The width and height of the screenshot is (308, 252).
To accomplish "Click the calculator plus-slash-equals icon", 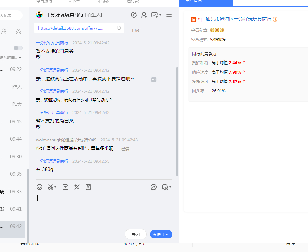I will 77,187.
